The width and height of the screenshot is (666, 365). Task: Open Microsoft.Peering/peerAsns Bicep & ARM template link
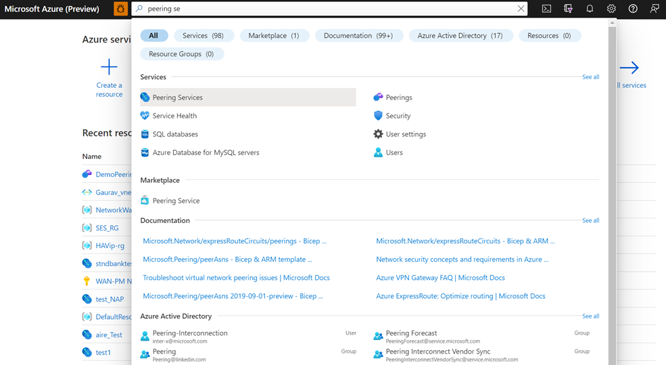click(227, 259)
